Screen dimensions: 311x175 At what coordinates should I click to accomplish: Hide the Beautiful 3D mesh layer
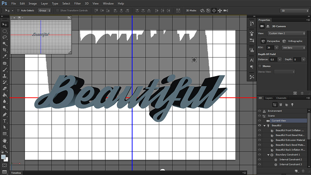click(x=259, y=125)
